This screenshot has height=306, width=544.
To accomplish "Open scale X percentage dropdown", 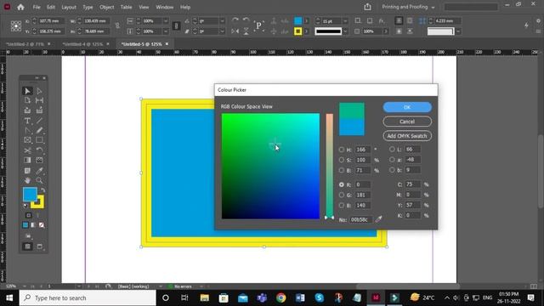I will (166, 21).
